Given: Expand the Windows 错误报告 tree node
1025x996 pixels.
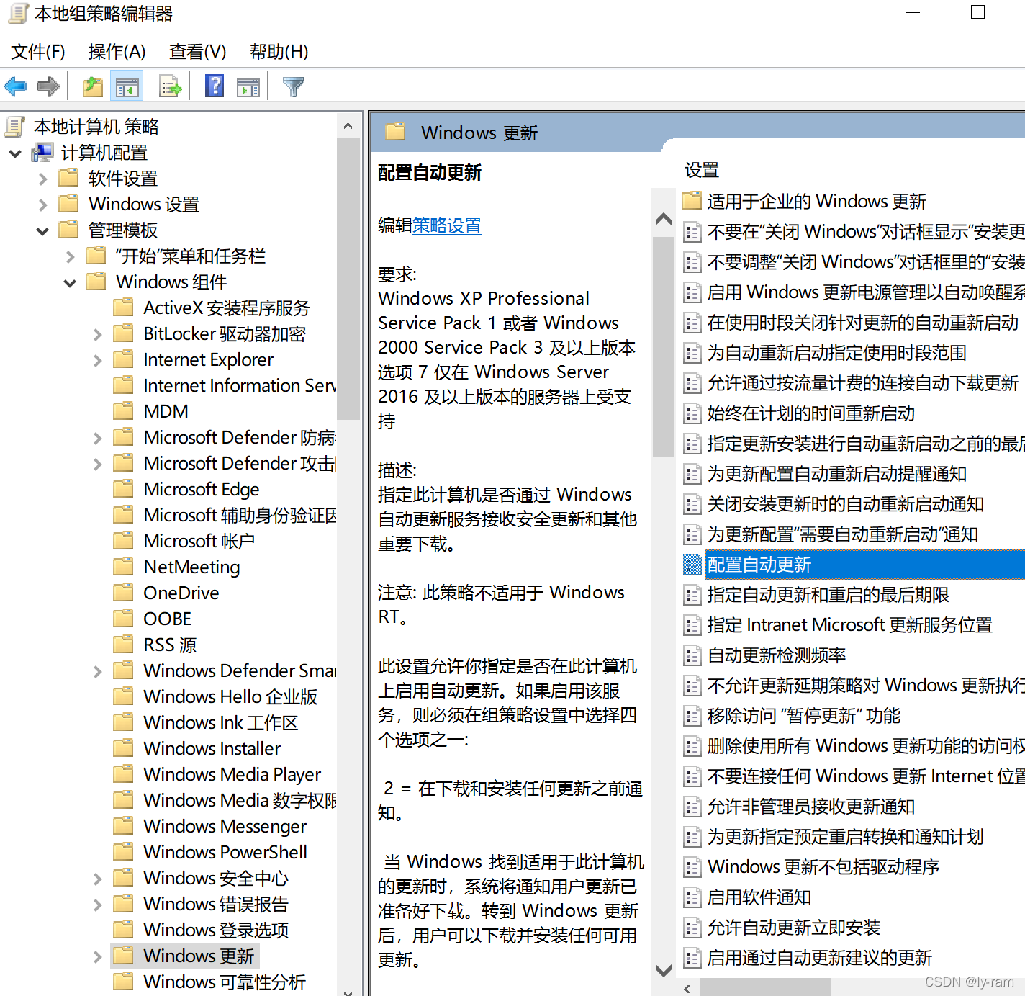Looking at the screenshot, I should 97,905.
